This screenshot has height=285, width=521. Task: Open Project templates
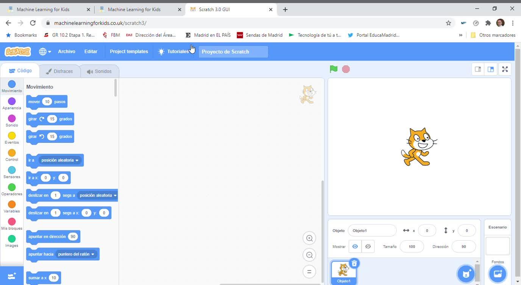[x=129, y=52]
